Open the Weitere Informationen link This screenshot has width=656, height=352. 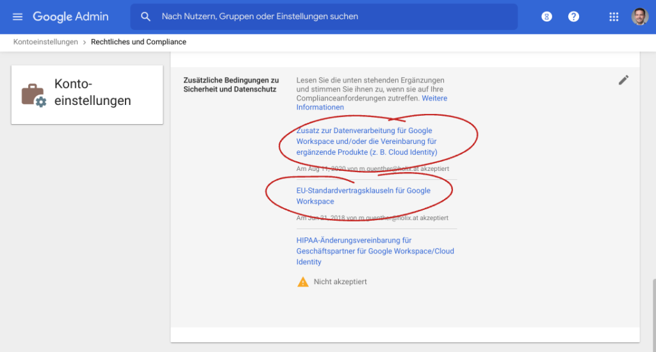(372, 103)
